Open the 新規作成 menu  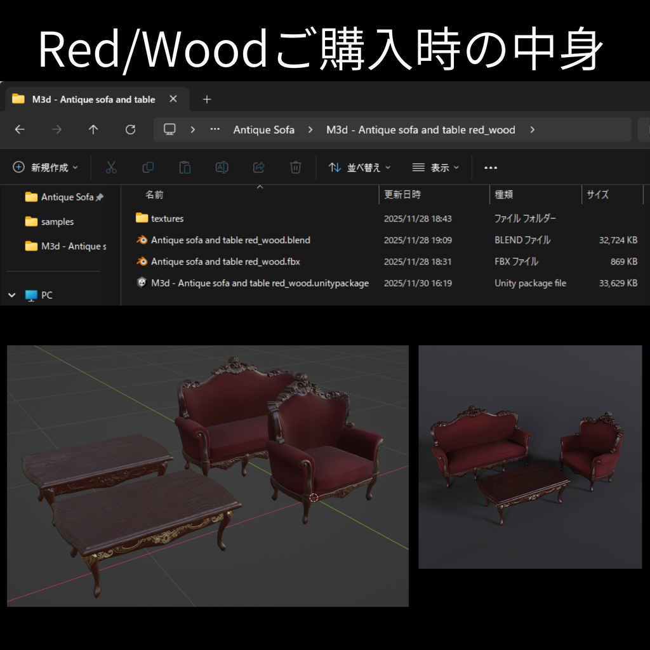click(44, 167)
